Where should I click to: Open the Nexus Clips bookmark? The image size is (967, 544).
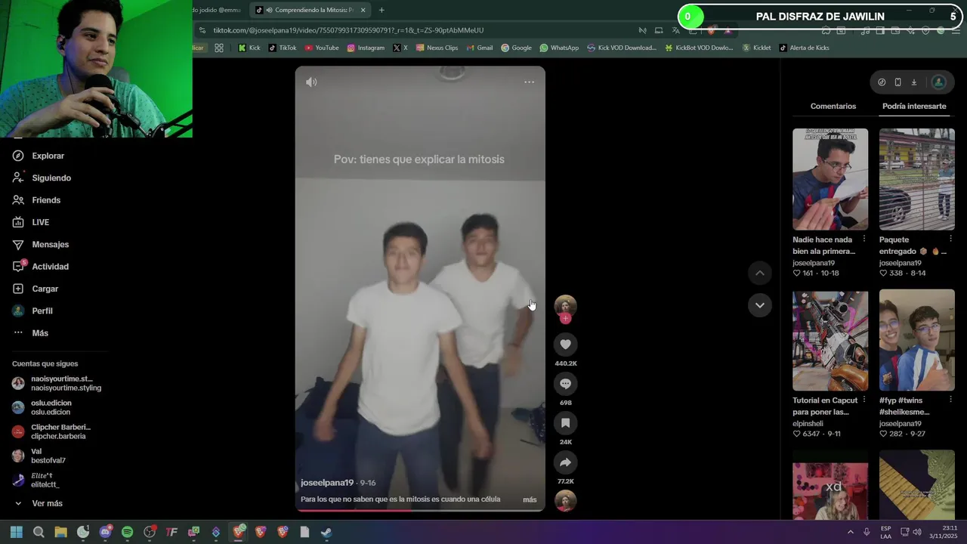coord(437,48)
